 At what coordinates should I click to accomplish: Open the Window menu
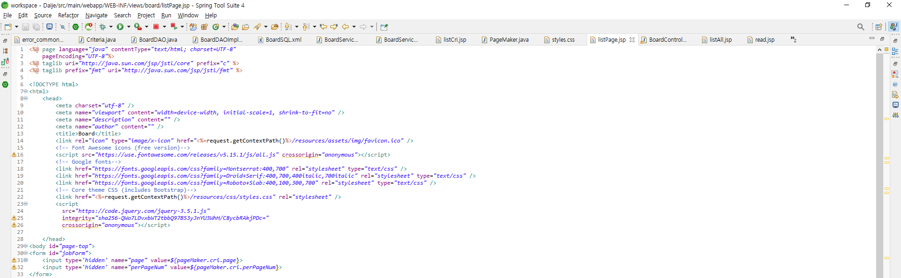point(188,15)
